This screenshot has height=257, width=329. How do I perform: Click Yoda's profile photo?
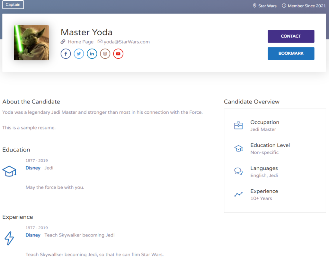coord(31,43)
